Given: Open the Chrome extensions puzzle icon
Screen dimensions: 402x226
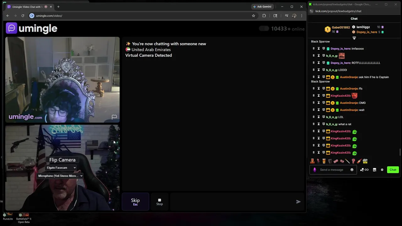Looking at the screenshot, I should pos(264,16).
